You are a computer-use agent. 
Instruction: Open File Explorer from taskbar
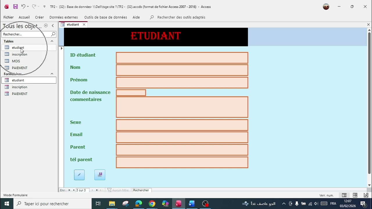(112, 203)
